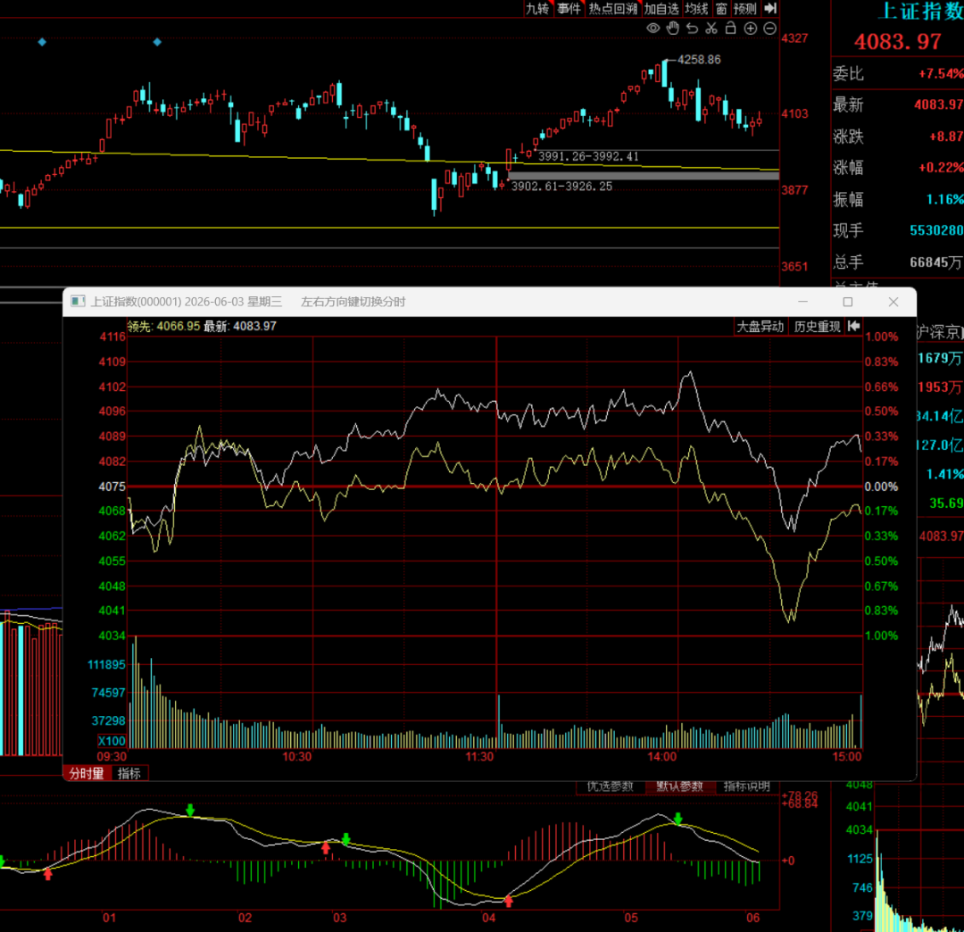Collapse the intraday panel with the arrow-bar icon
The height and width of the screenshot is (932, 964).
click(854, 327)
